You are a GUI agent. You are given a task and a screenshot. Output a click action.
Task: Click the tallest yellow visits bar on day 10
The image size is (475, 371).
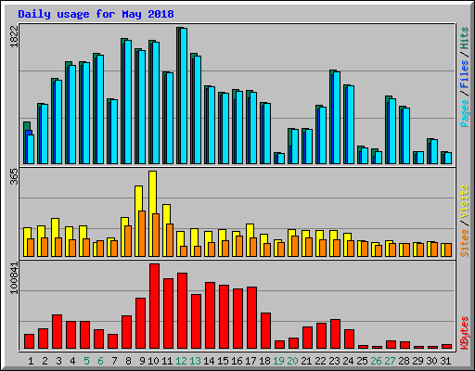[x=152, y=213]
